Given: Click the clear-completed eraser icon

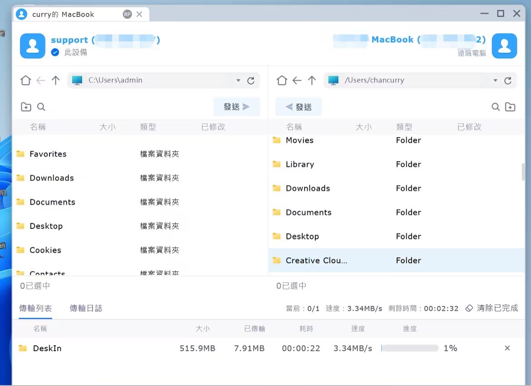Looking at the screenshot, I should click(469, 308).
